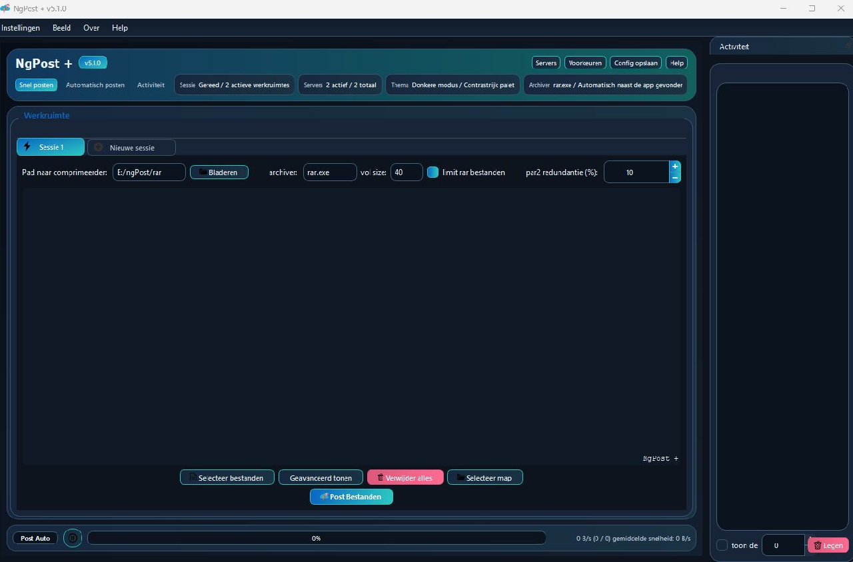The width and height of the screenshot is (853, 562).
Task: Click the pause icon next to Post Auto
Action: [73, 538]
